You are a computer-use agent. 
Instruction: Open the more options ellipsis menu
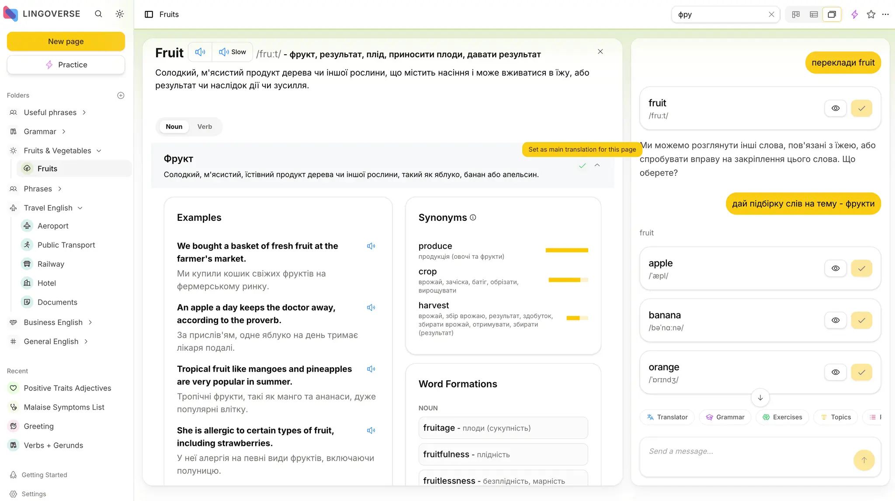pyautogui.click(x=885, y=14)
